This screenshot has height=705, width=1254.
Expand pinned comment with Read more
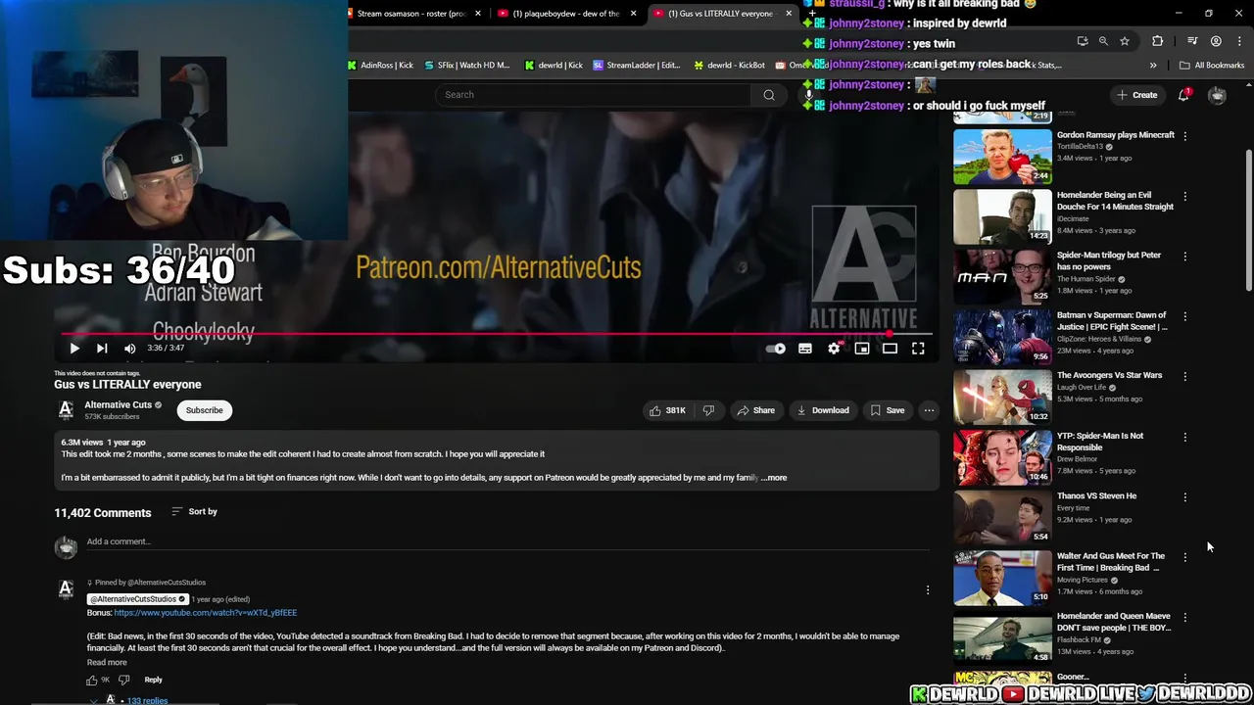coord(107,663)
